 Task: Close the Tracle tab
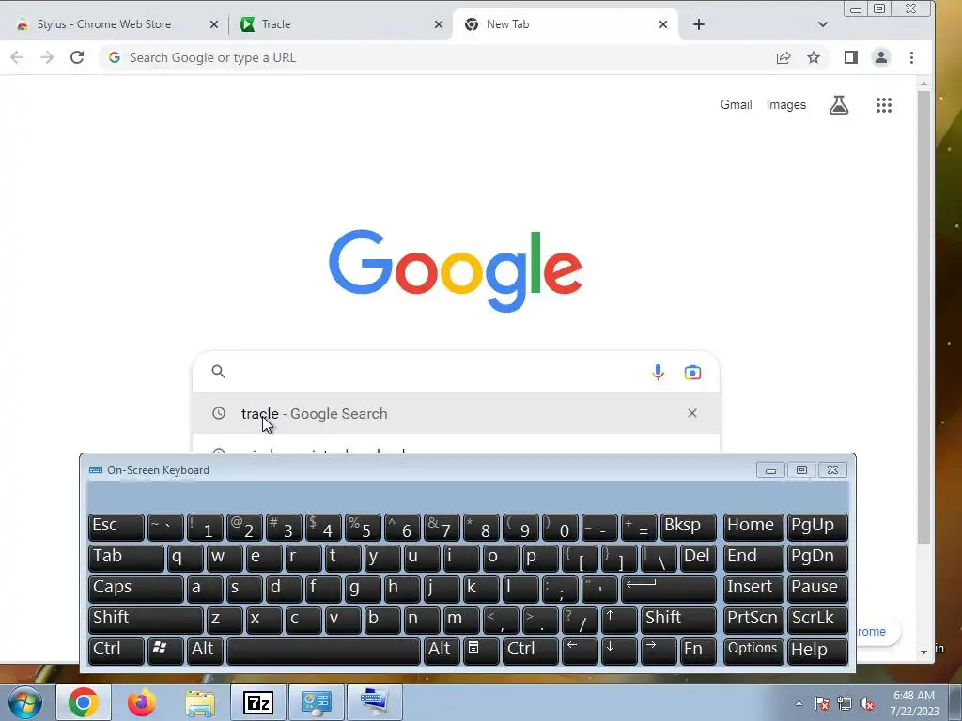438,24
